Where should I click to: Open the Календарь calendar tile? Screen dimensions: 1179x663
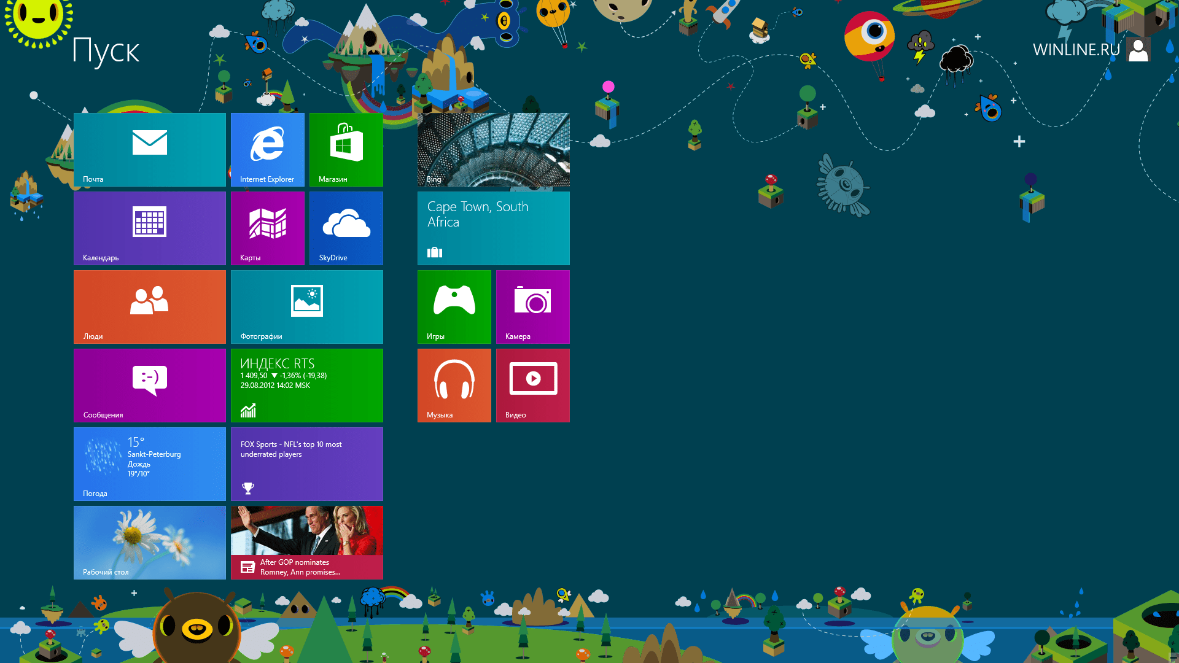[x=150, y=228]
